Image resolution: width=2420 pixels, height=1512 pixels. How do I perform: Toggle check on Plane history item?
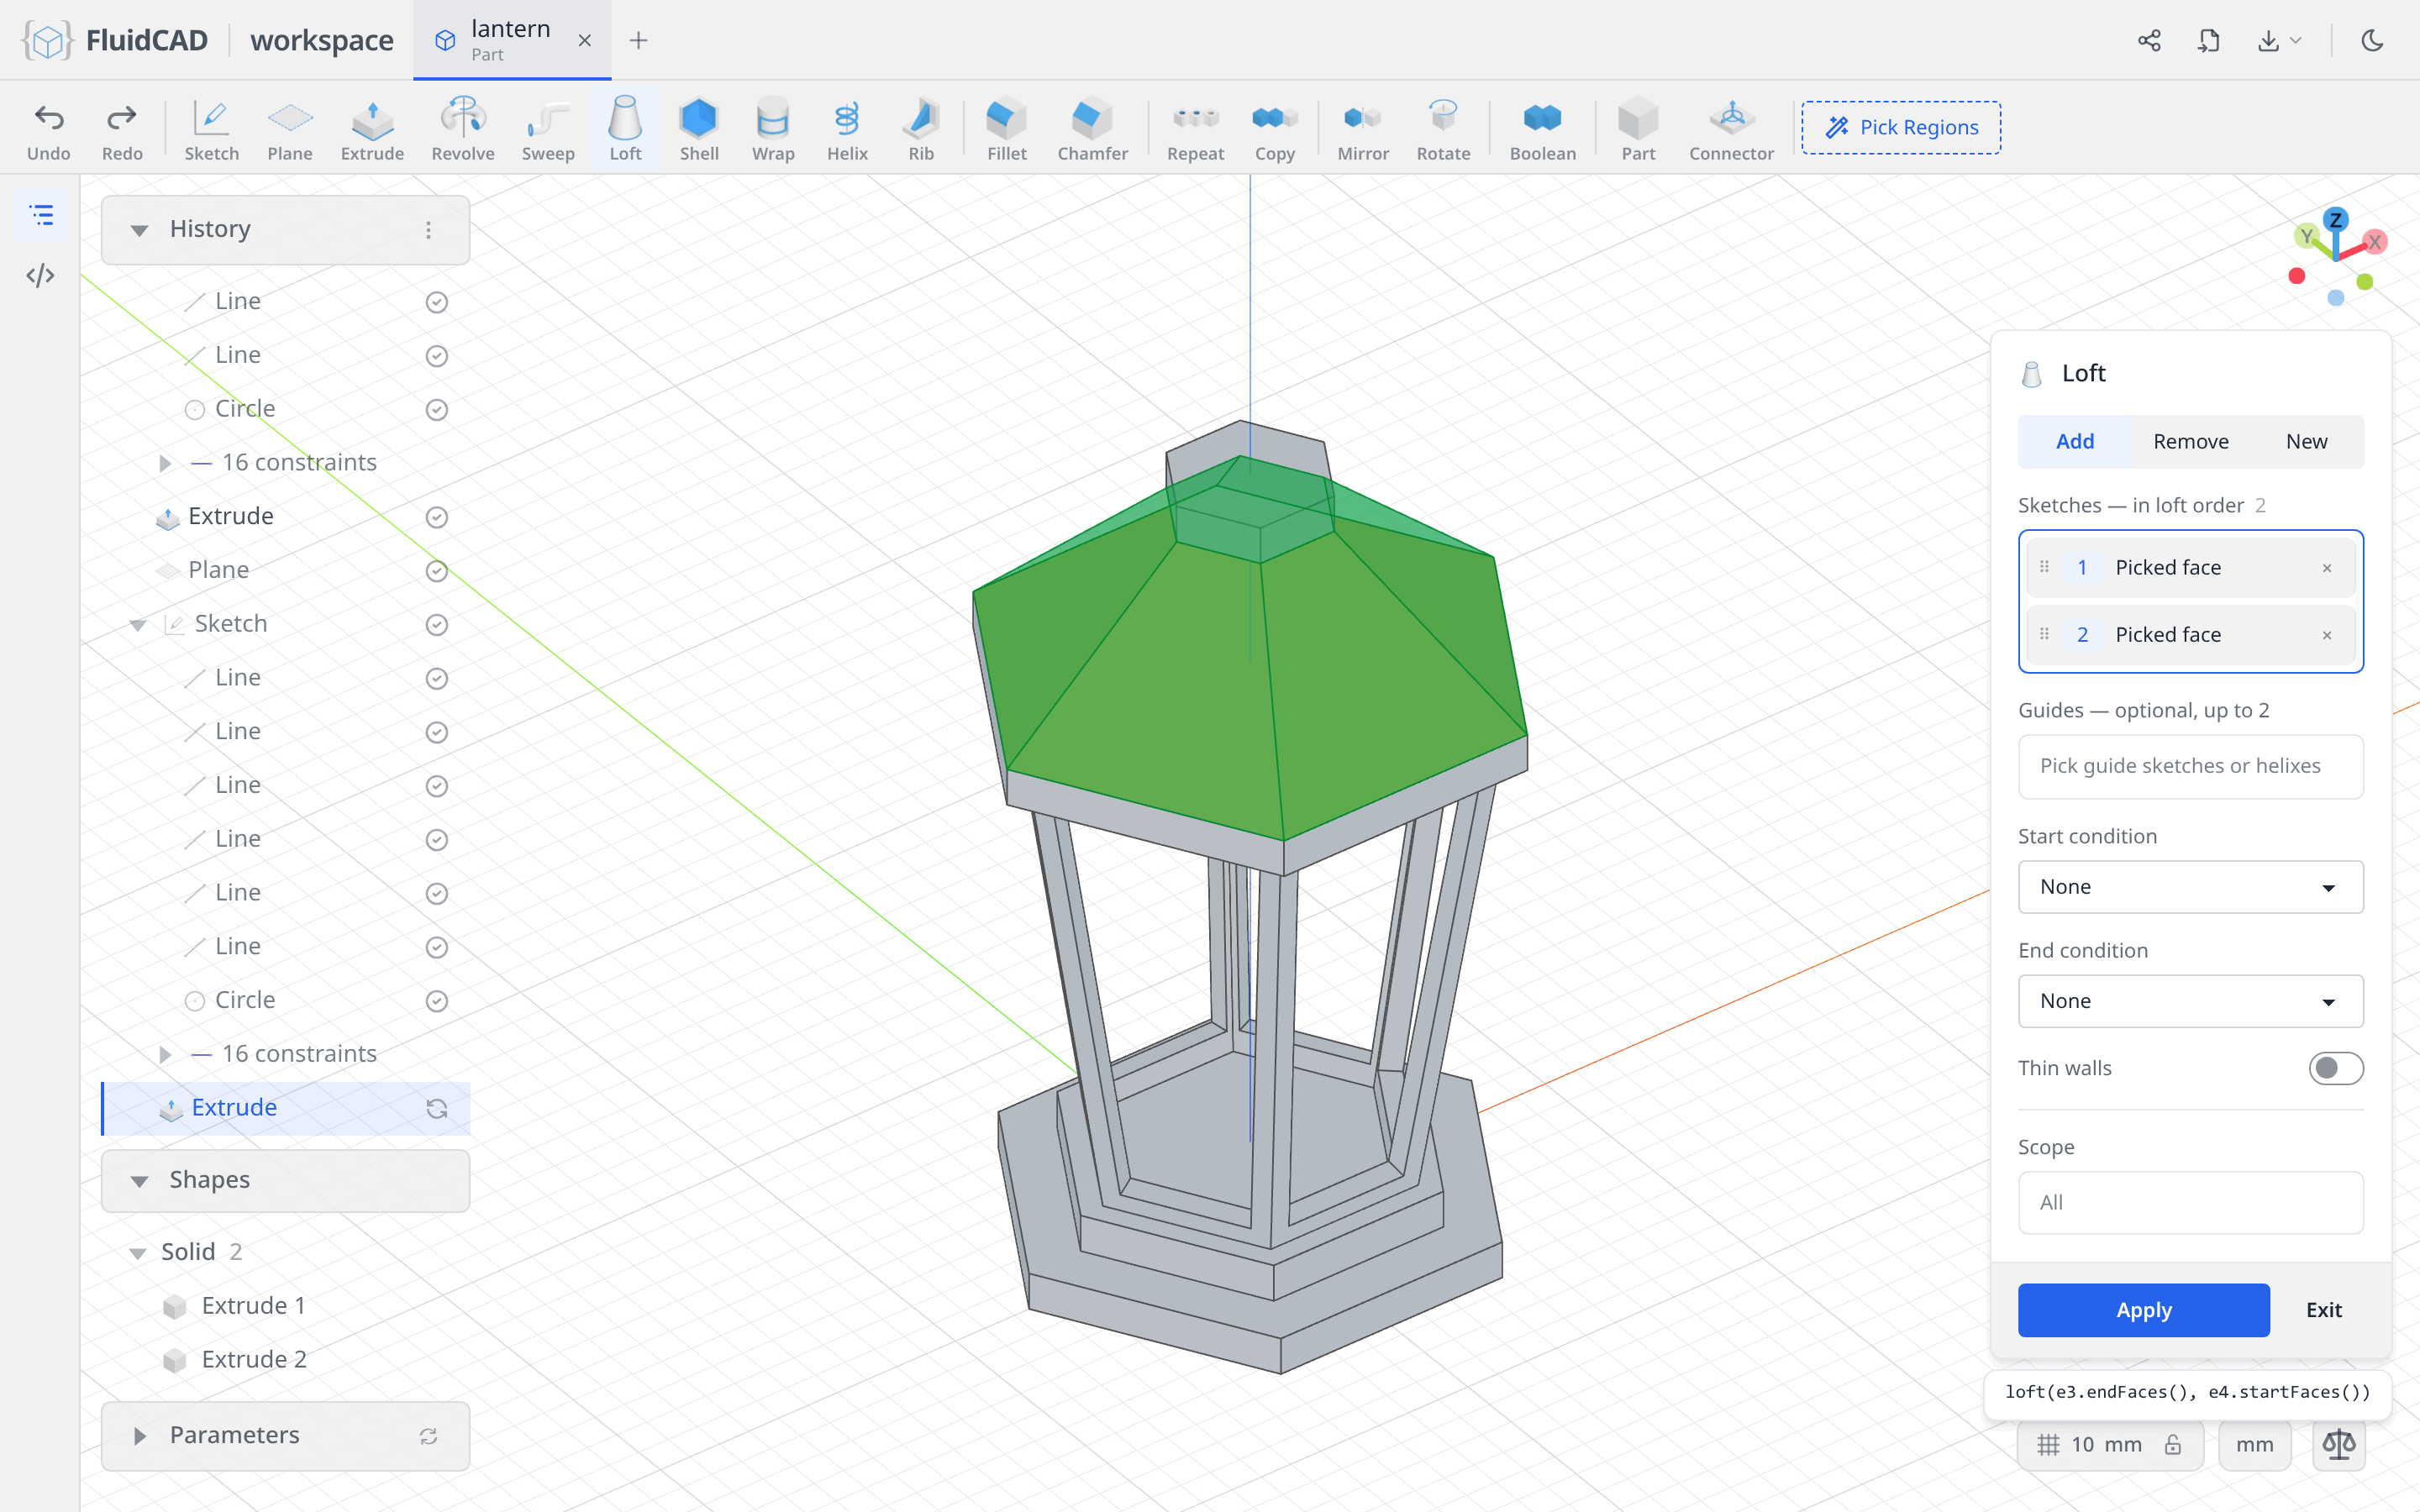pyautogui.click(x=437, y=570)
